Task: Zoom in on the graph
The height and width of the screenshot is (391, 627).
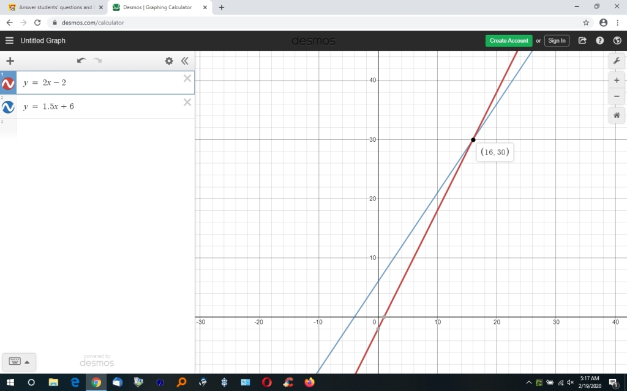Action: tap(617, 80)
